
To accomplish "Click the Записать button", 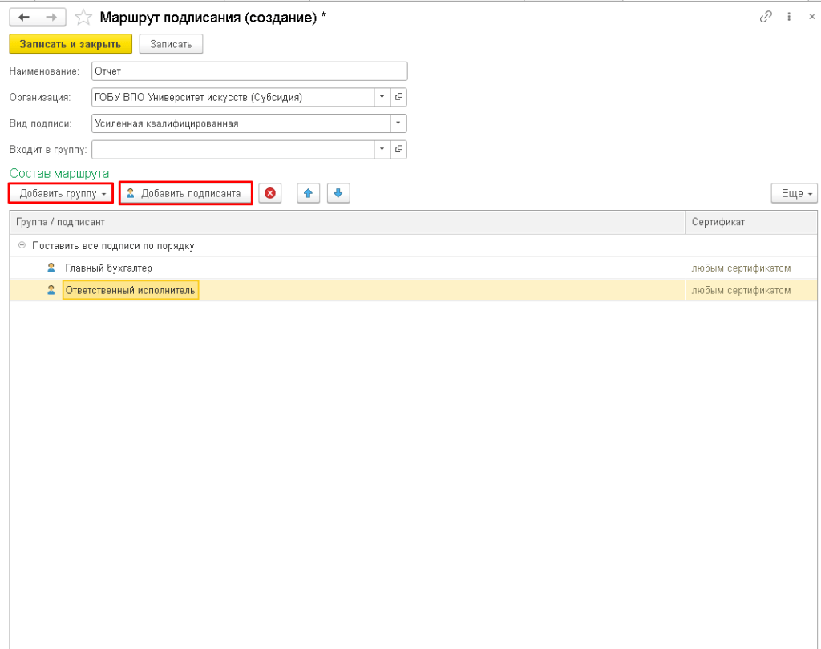I will point(171,44).
